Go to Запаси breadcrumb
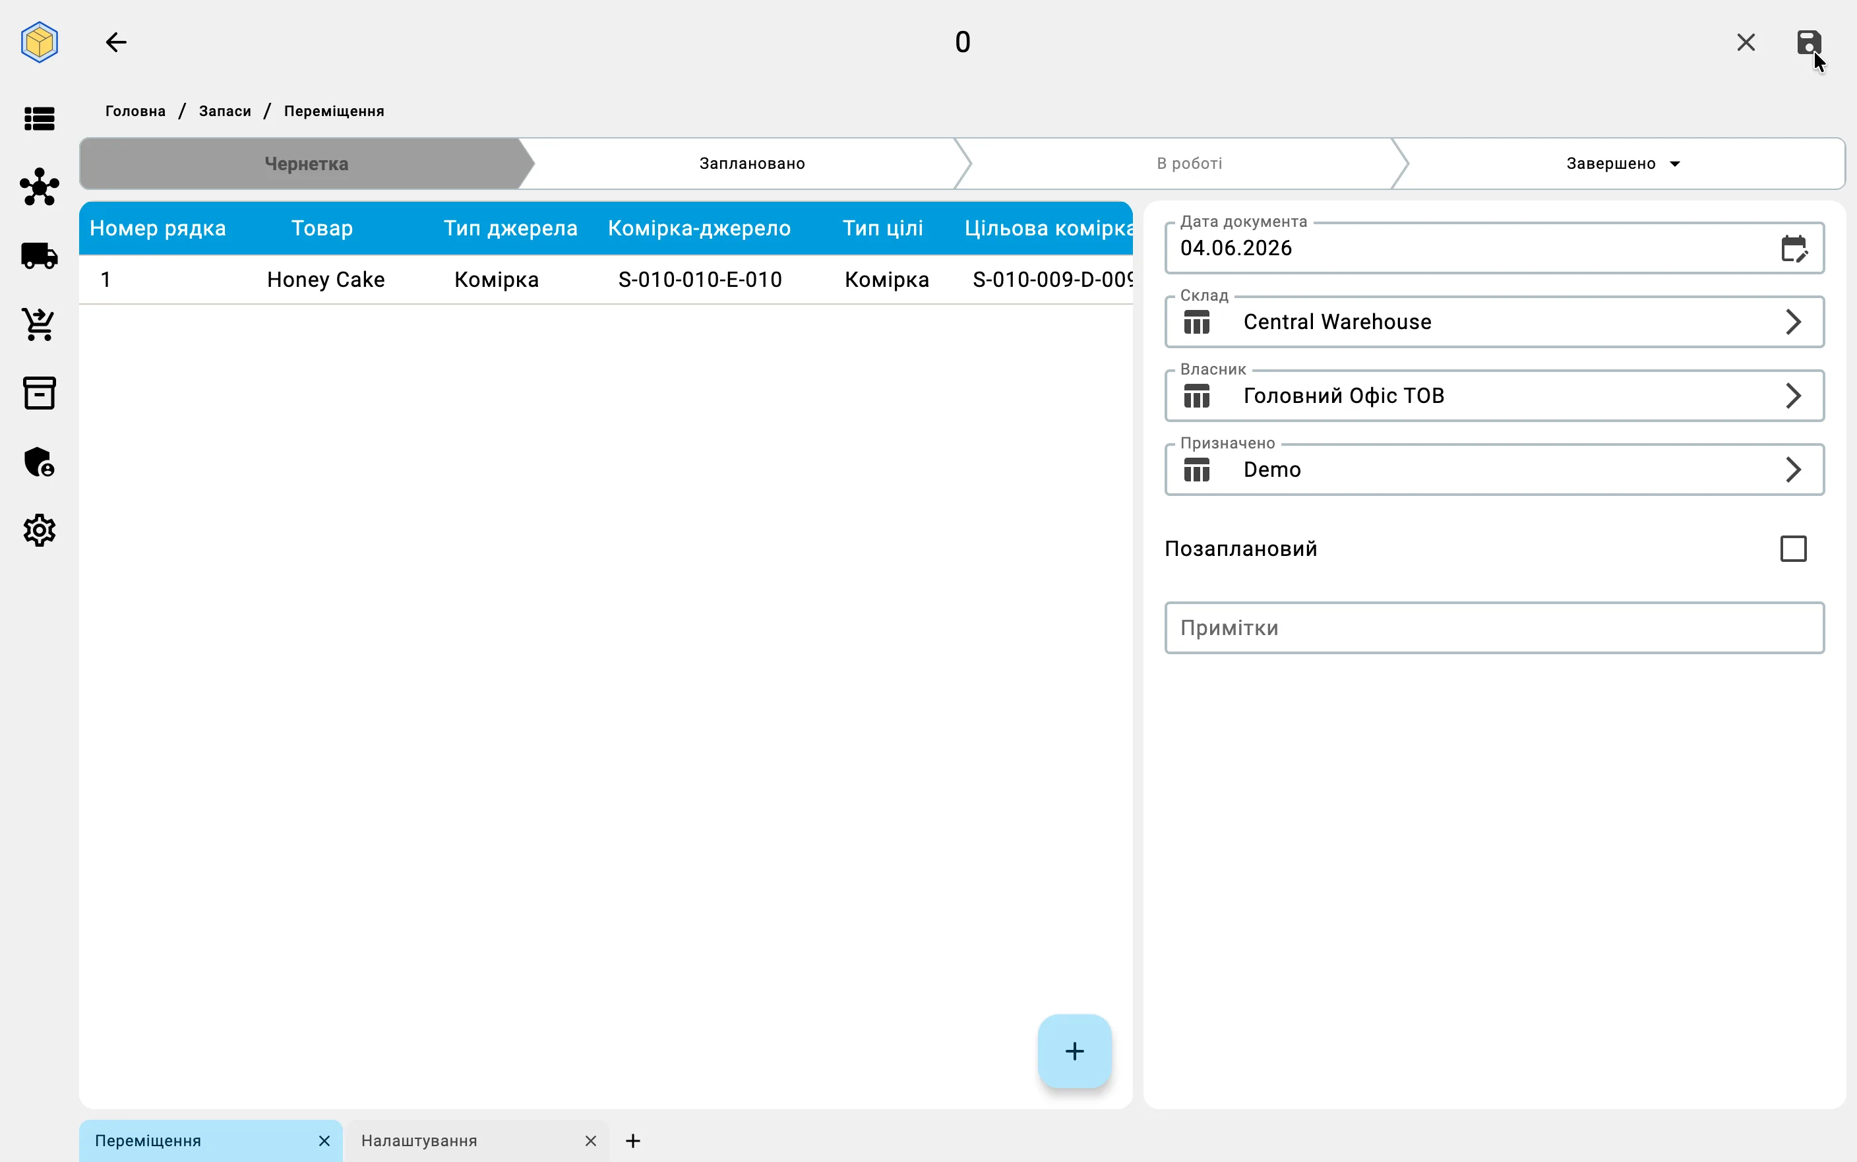The image size is (1857, 1162). [224, 111]
